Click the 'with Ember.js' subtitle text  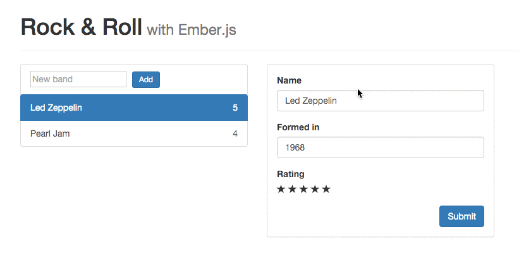192,30
